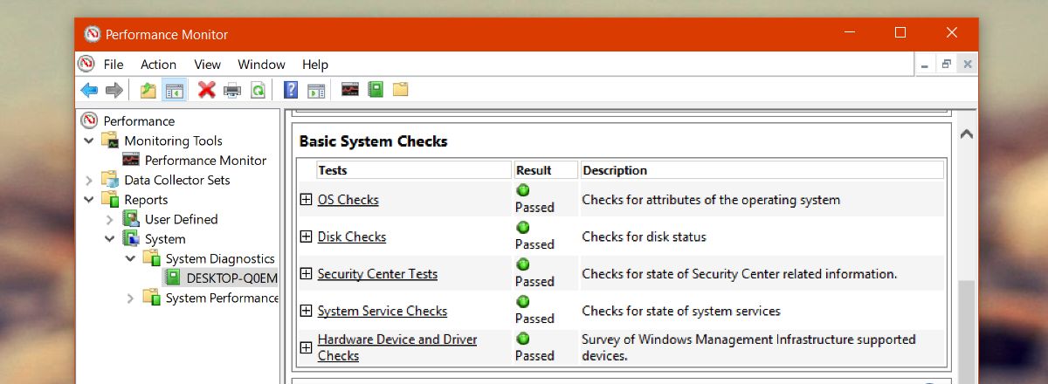Toggle the Show/Hide Action Pane icon

click(316, 90)
